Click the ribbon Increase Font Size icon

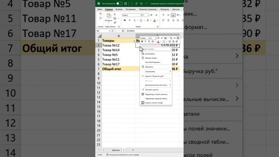point(151,15)
